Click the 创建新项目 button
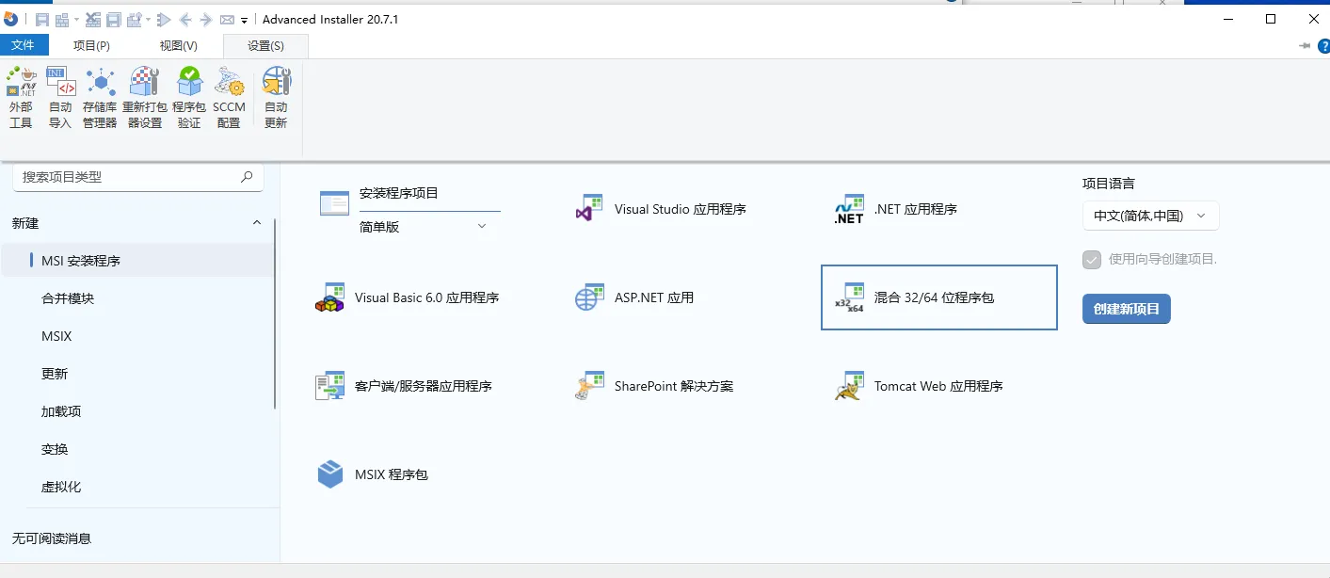Viewport: 1330px width, 578px height. tap(1126, 308)
